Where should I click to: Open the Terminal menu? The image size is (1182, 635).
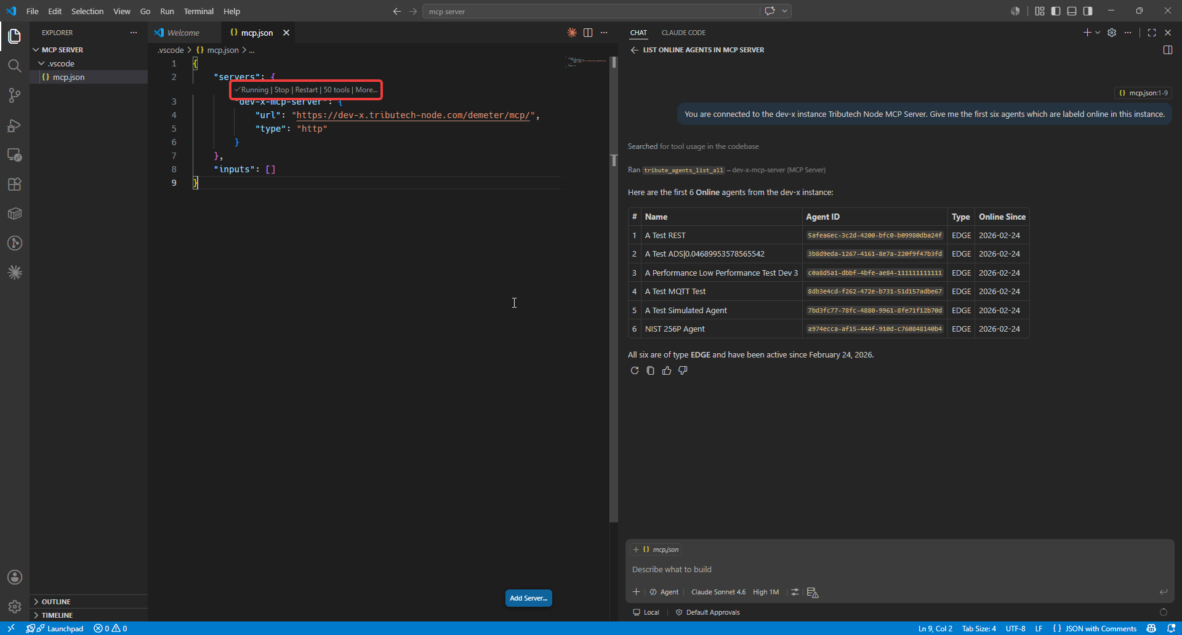[x=198, y=11]
